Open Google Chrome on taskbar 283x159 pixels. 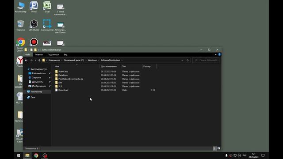[36, 155]
